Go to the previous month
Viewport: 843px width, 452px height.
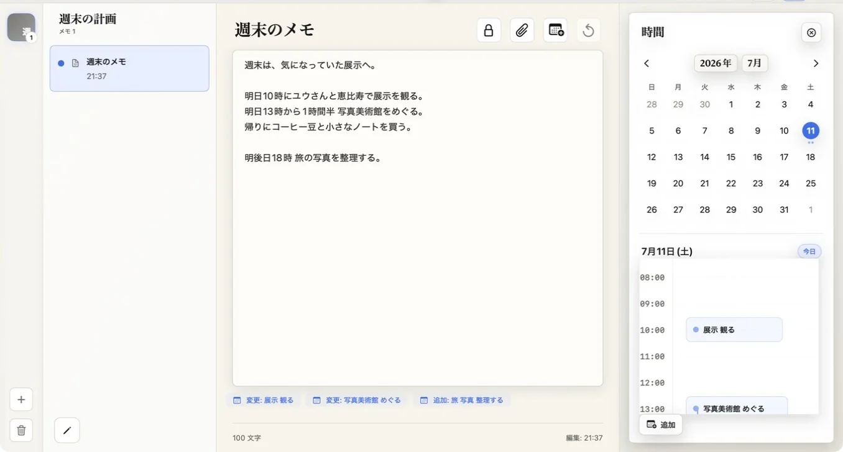pos(647,63)
